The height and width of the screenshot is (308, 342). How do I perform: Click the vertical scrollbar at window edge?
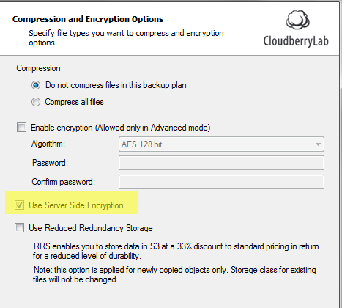click(x=341, y=154)
